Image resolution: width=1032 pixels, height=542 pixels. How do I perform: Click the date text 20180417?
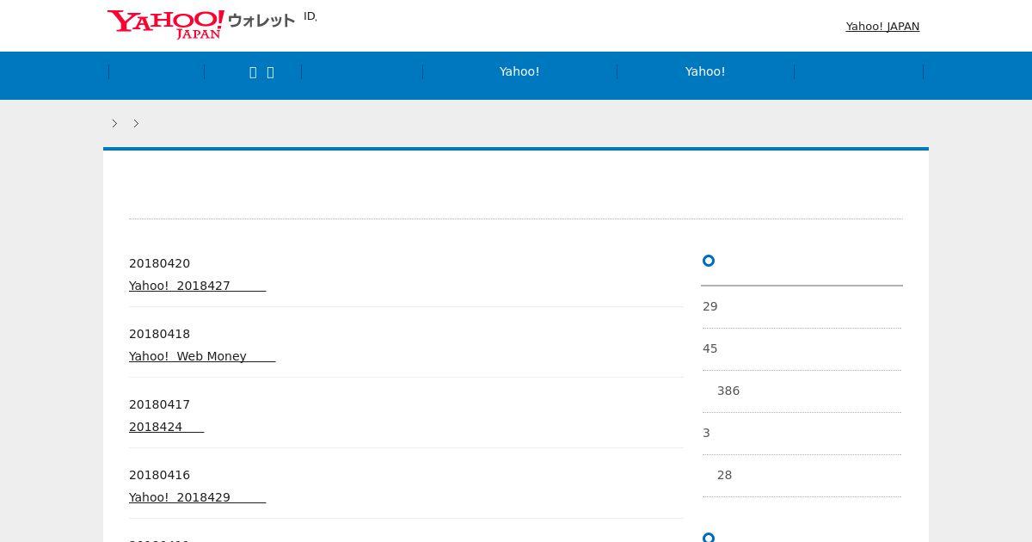point(159,404)
